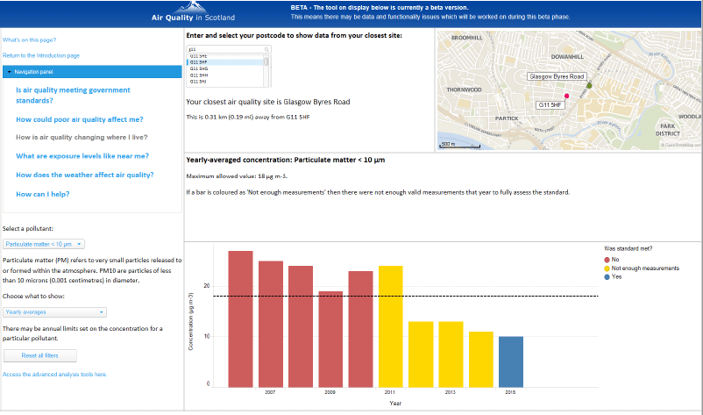703x415 pixels.
Task: Click the 'Navigation panel' header bar
Action: [92, 72]
